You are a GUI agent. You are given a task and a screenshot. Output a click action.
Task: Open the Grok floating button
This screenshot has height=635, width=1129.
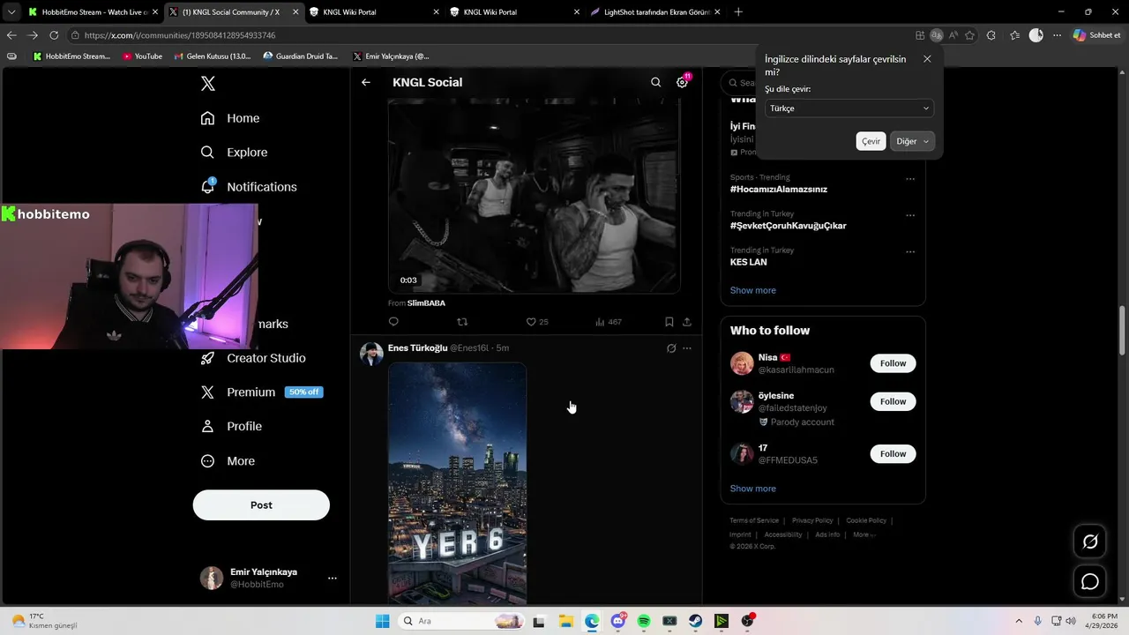pos(1090,542)
